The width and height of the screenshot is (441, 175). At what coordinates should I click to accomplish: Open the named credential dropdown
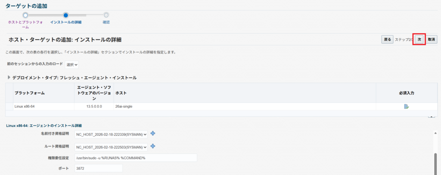coord(111,134)
